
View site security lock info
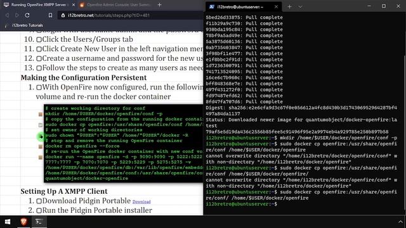pos(63,15)
